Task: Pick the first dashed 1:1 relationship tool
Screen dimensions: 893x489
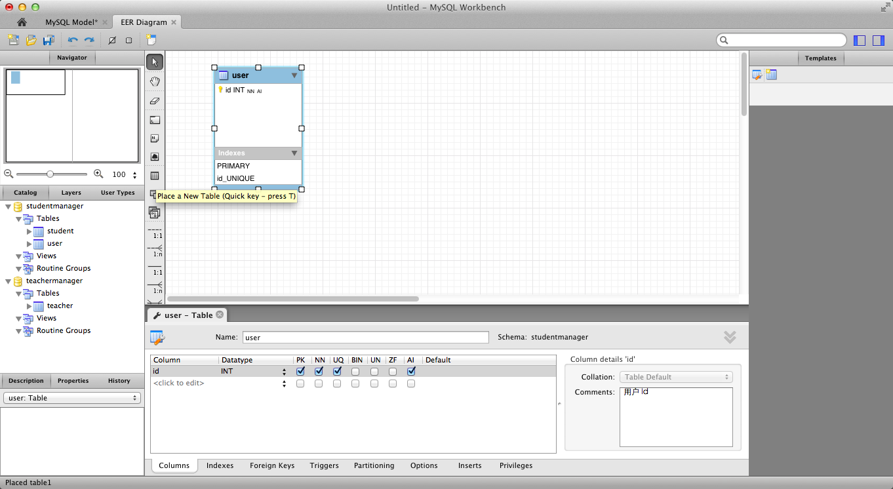Action: (155, 233)
